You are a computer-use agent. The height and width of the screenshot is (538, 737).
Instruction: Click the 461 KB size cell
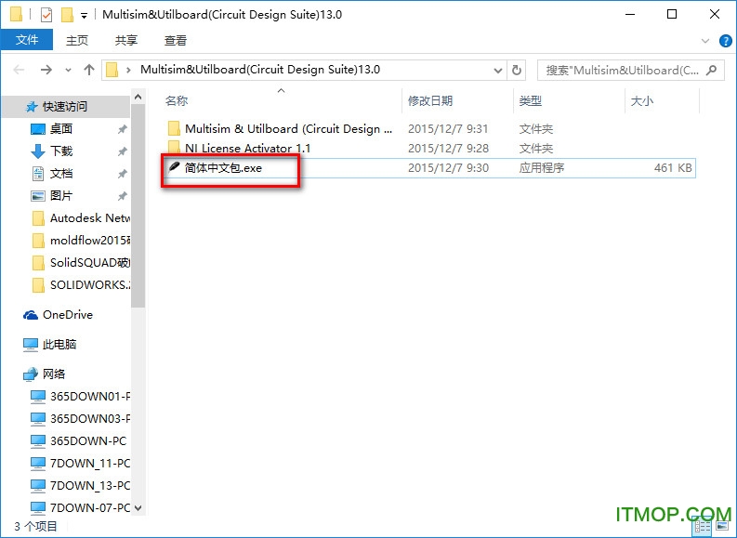pos(673,168)
